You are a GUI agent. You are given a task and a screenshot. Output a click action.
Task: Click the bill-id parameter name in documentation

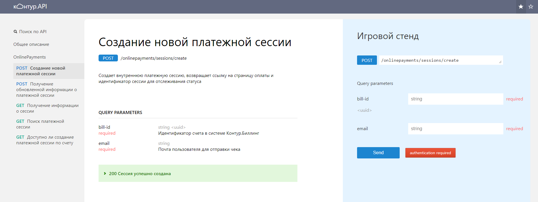click(104, 127)
